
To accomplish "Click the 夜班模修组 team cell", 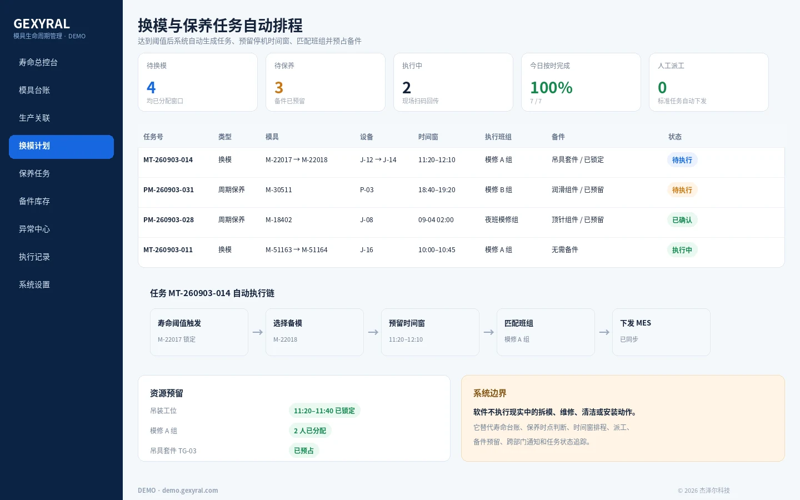I will 502,220.
